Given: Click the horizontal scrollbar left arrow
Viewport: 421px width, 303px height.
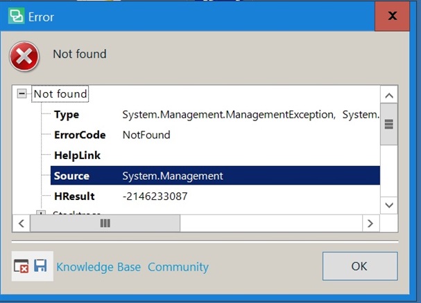Looking at the screenshot, I should point(22,223).
